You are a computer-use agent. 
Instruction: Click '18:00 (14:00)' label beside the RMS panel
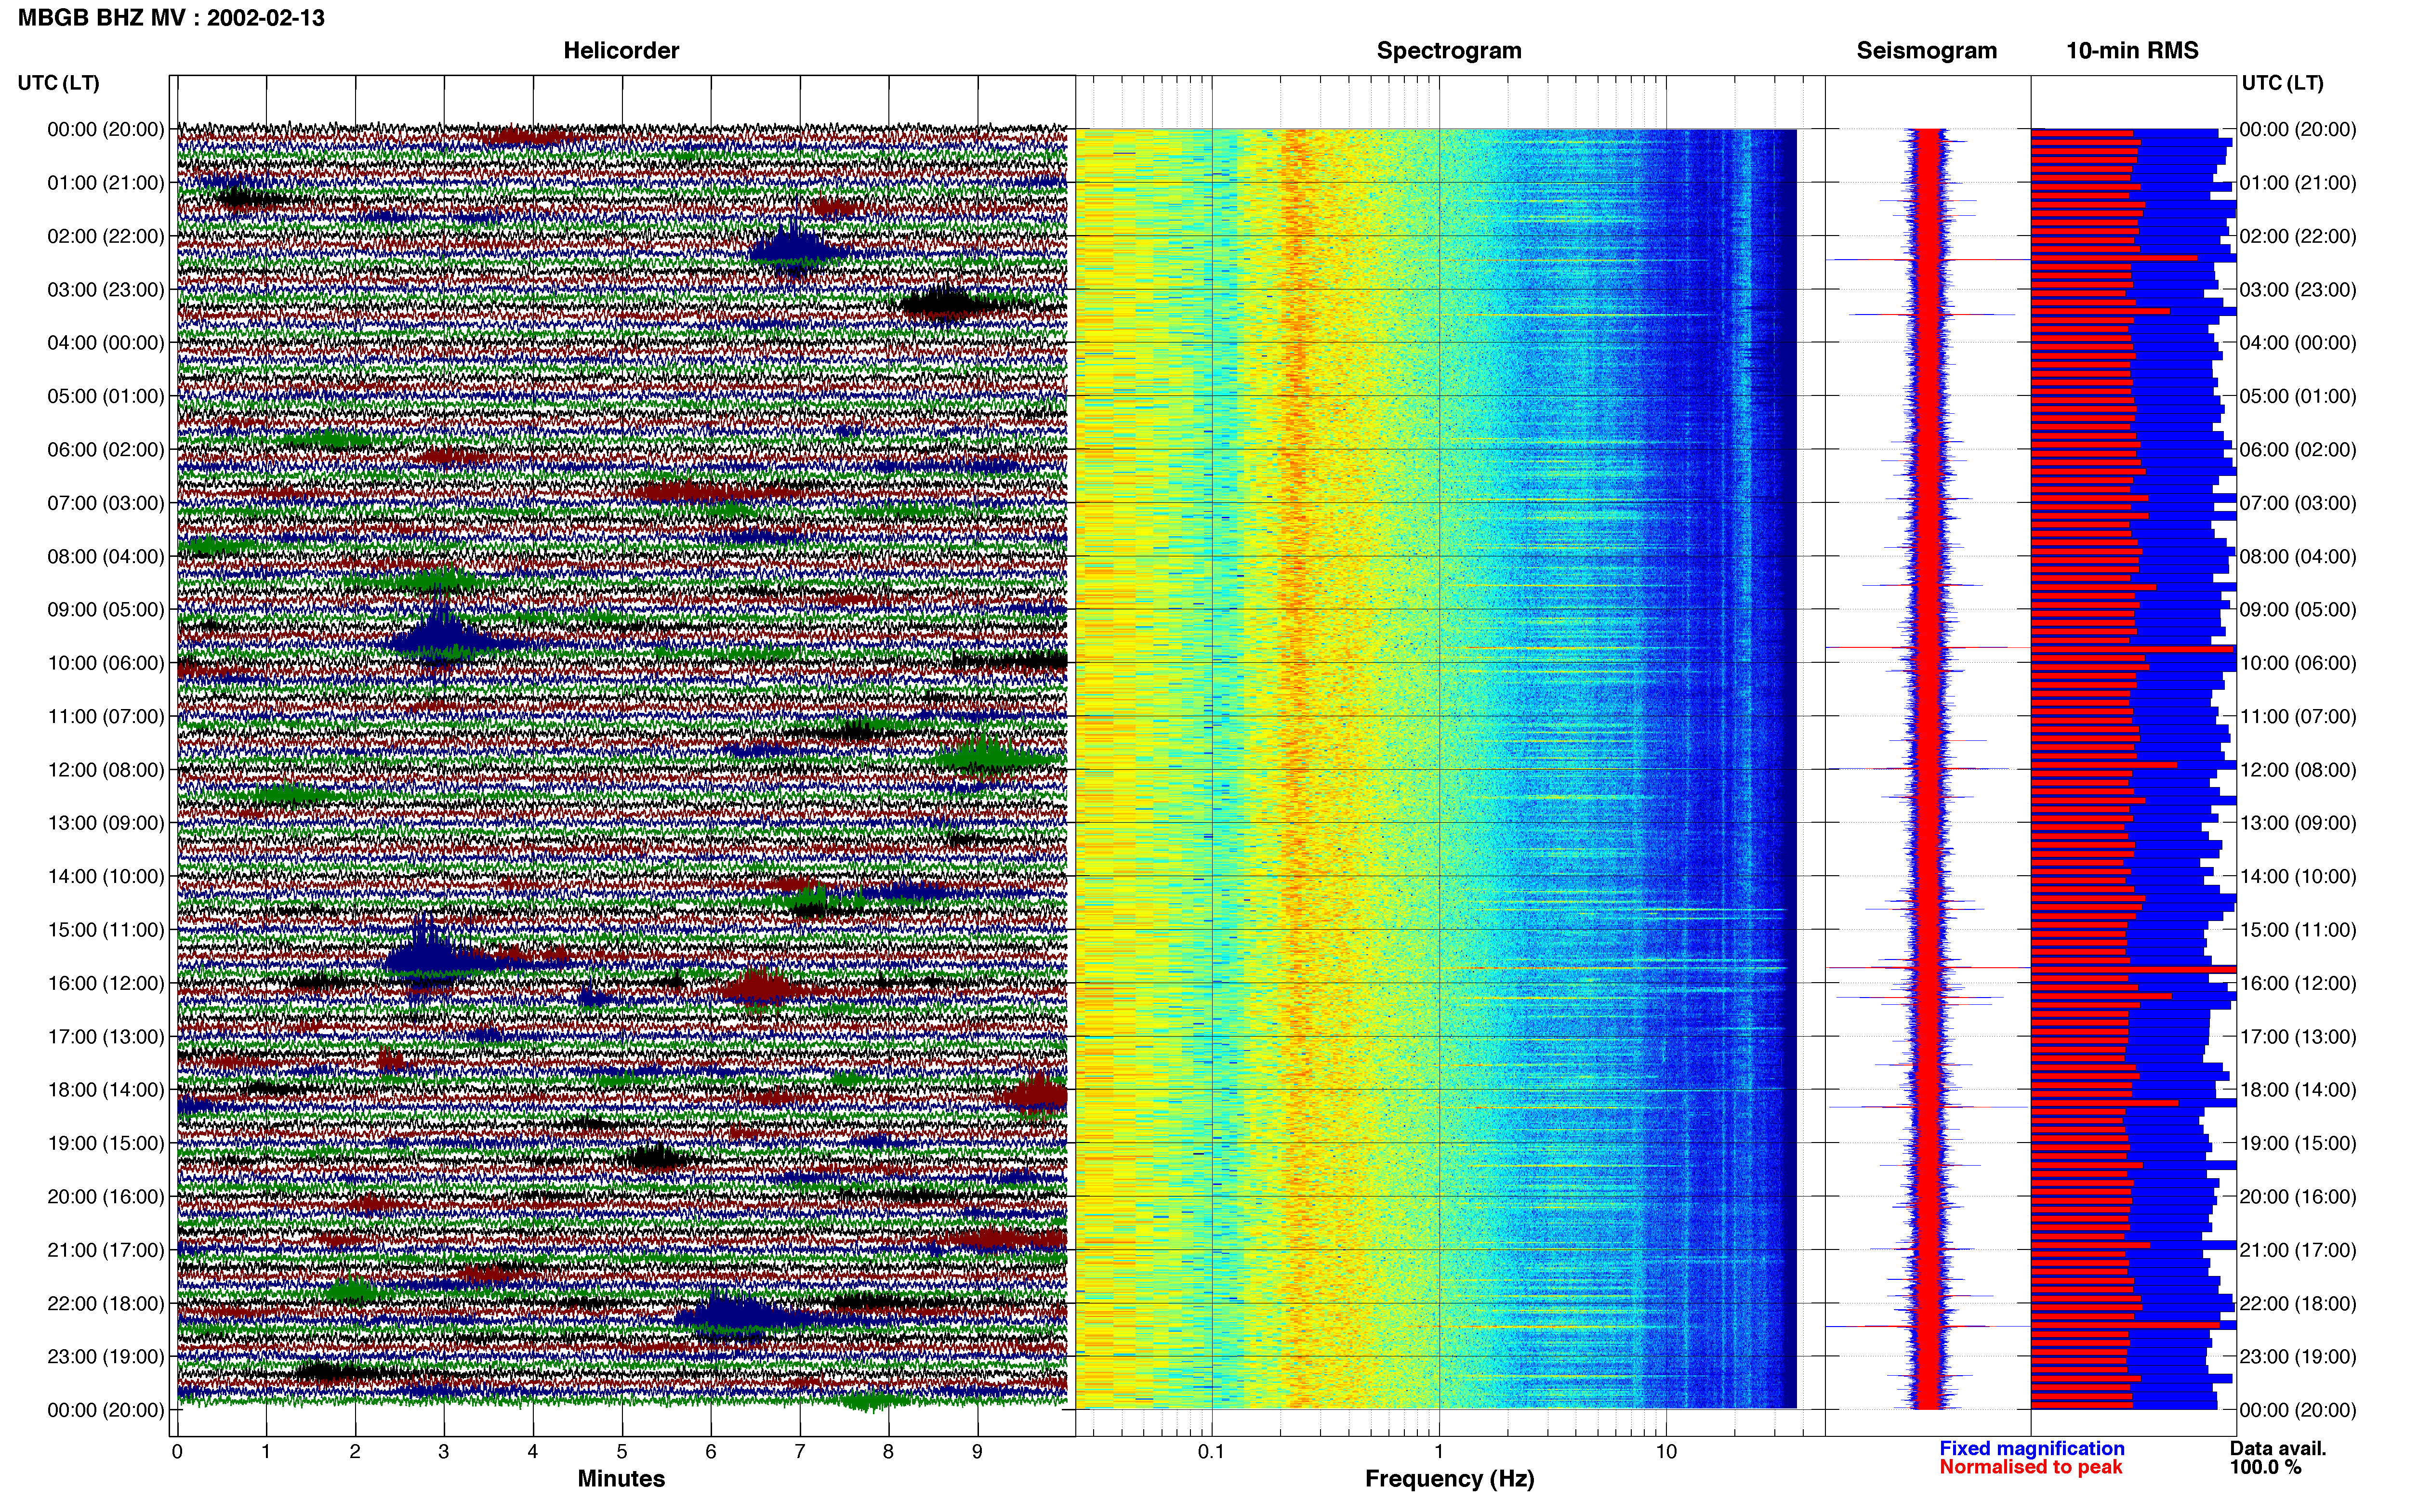[x=2298, y=1090]
